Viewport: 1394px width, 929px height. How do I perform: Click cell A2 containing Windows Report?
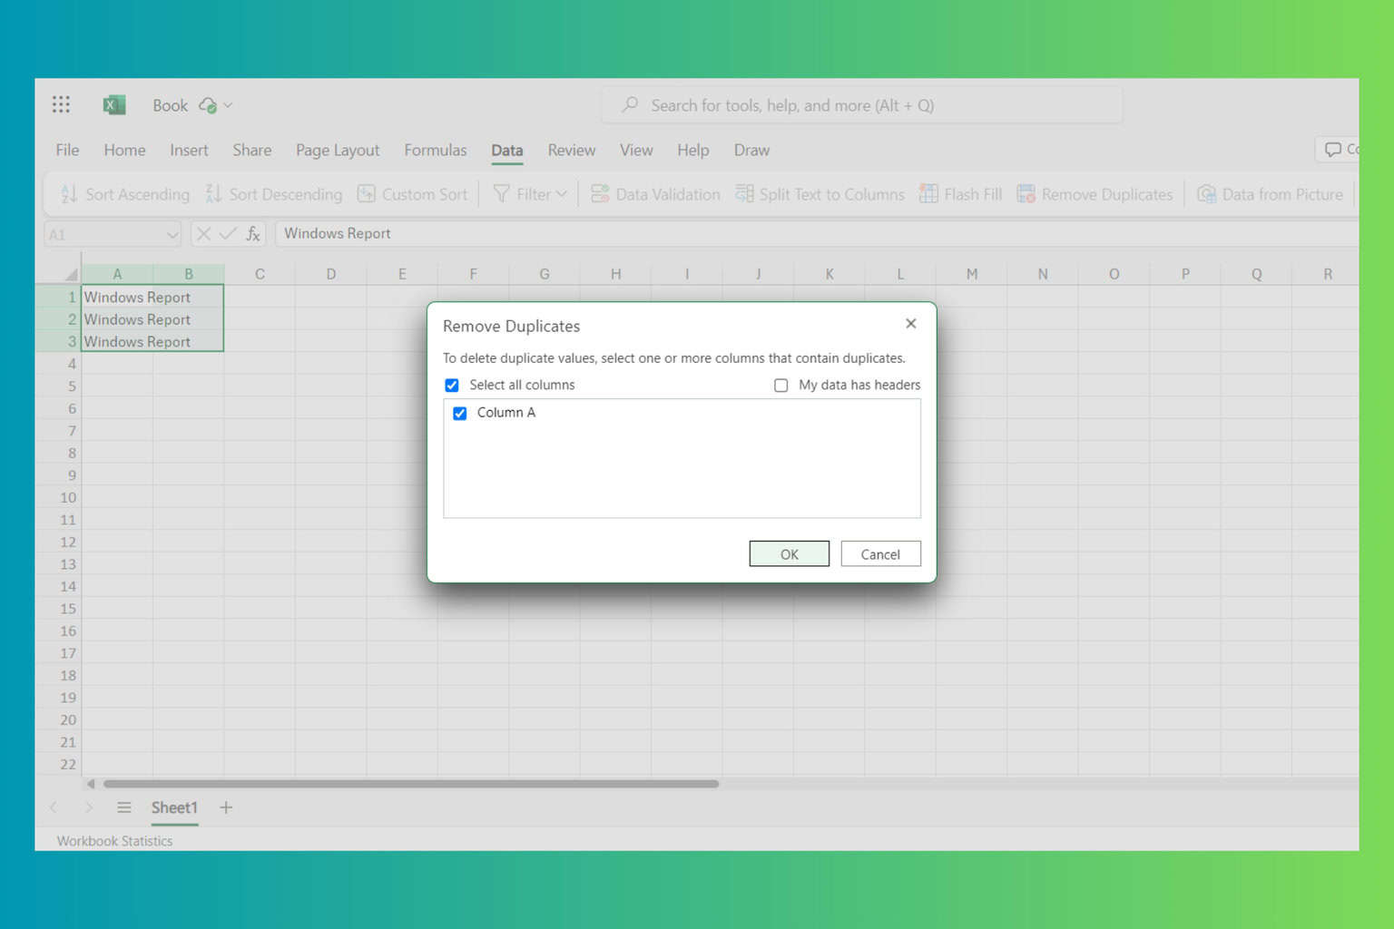pos(117,319)
